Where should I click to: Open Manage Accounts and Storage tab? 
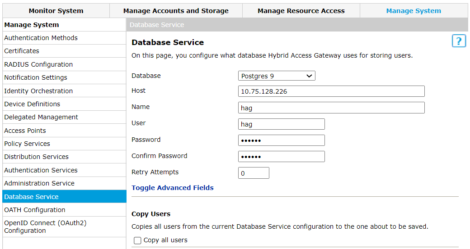(x=176, y=11)
